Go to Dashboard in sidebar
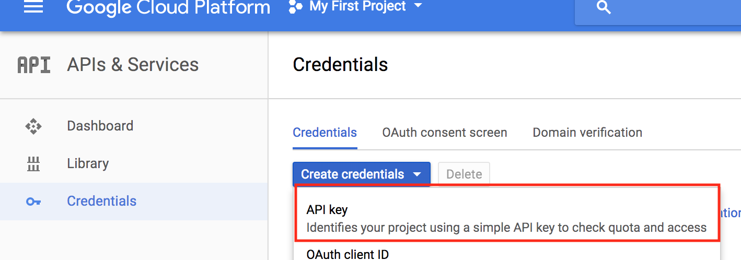This screenshot has height=260, width=741. [x=100, y=126]
